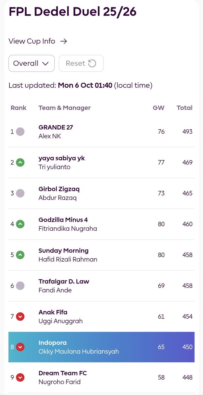Image resolution: width=203 pixels, height=395 pixels.
Task: Open the View Cup Info link
Action: 38,41
